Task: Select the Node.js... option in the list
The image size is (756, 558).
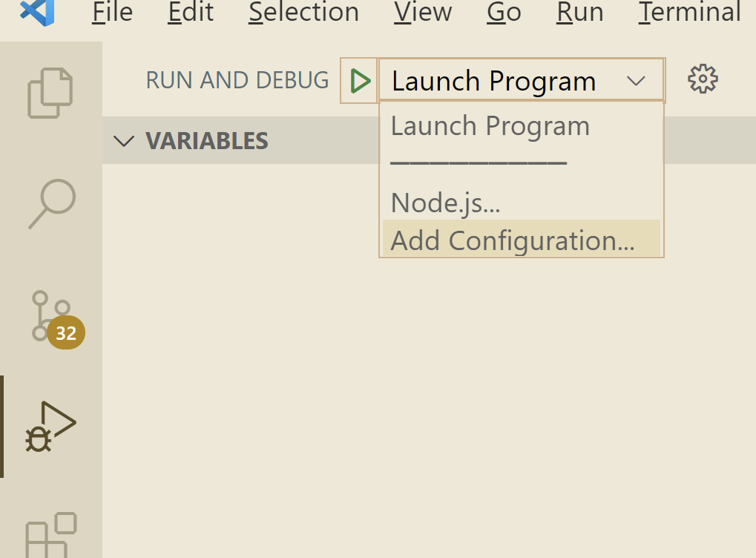Action: 445,203
